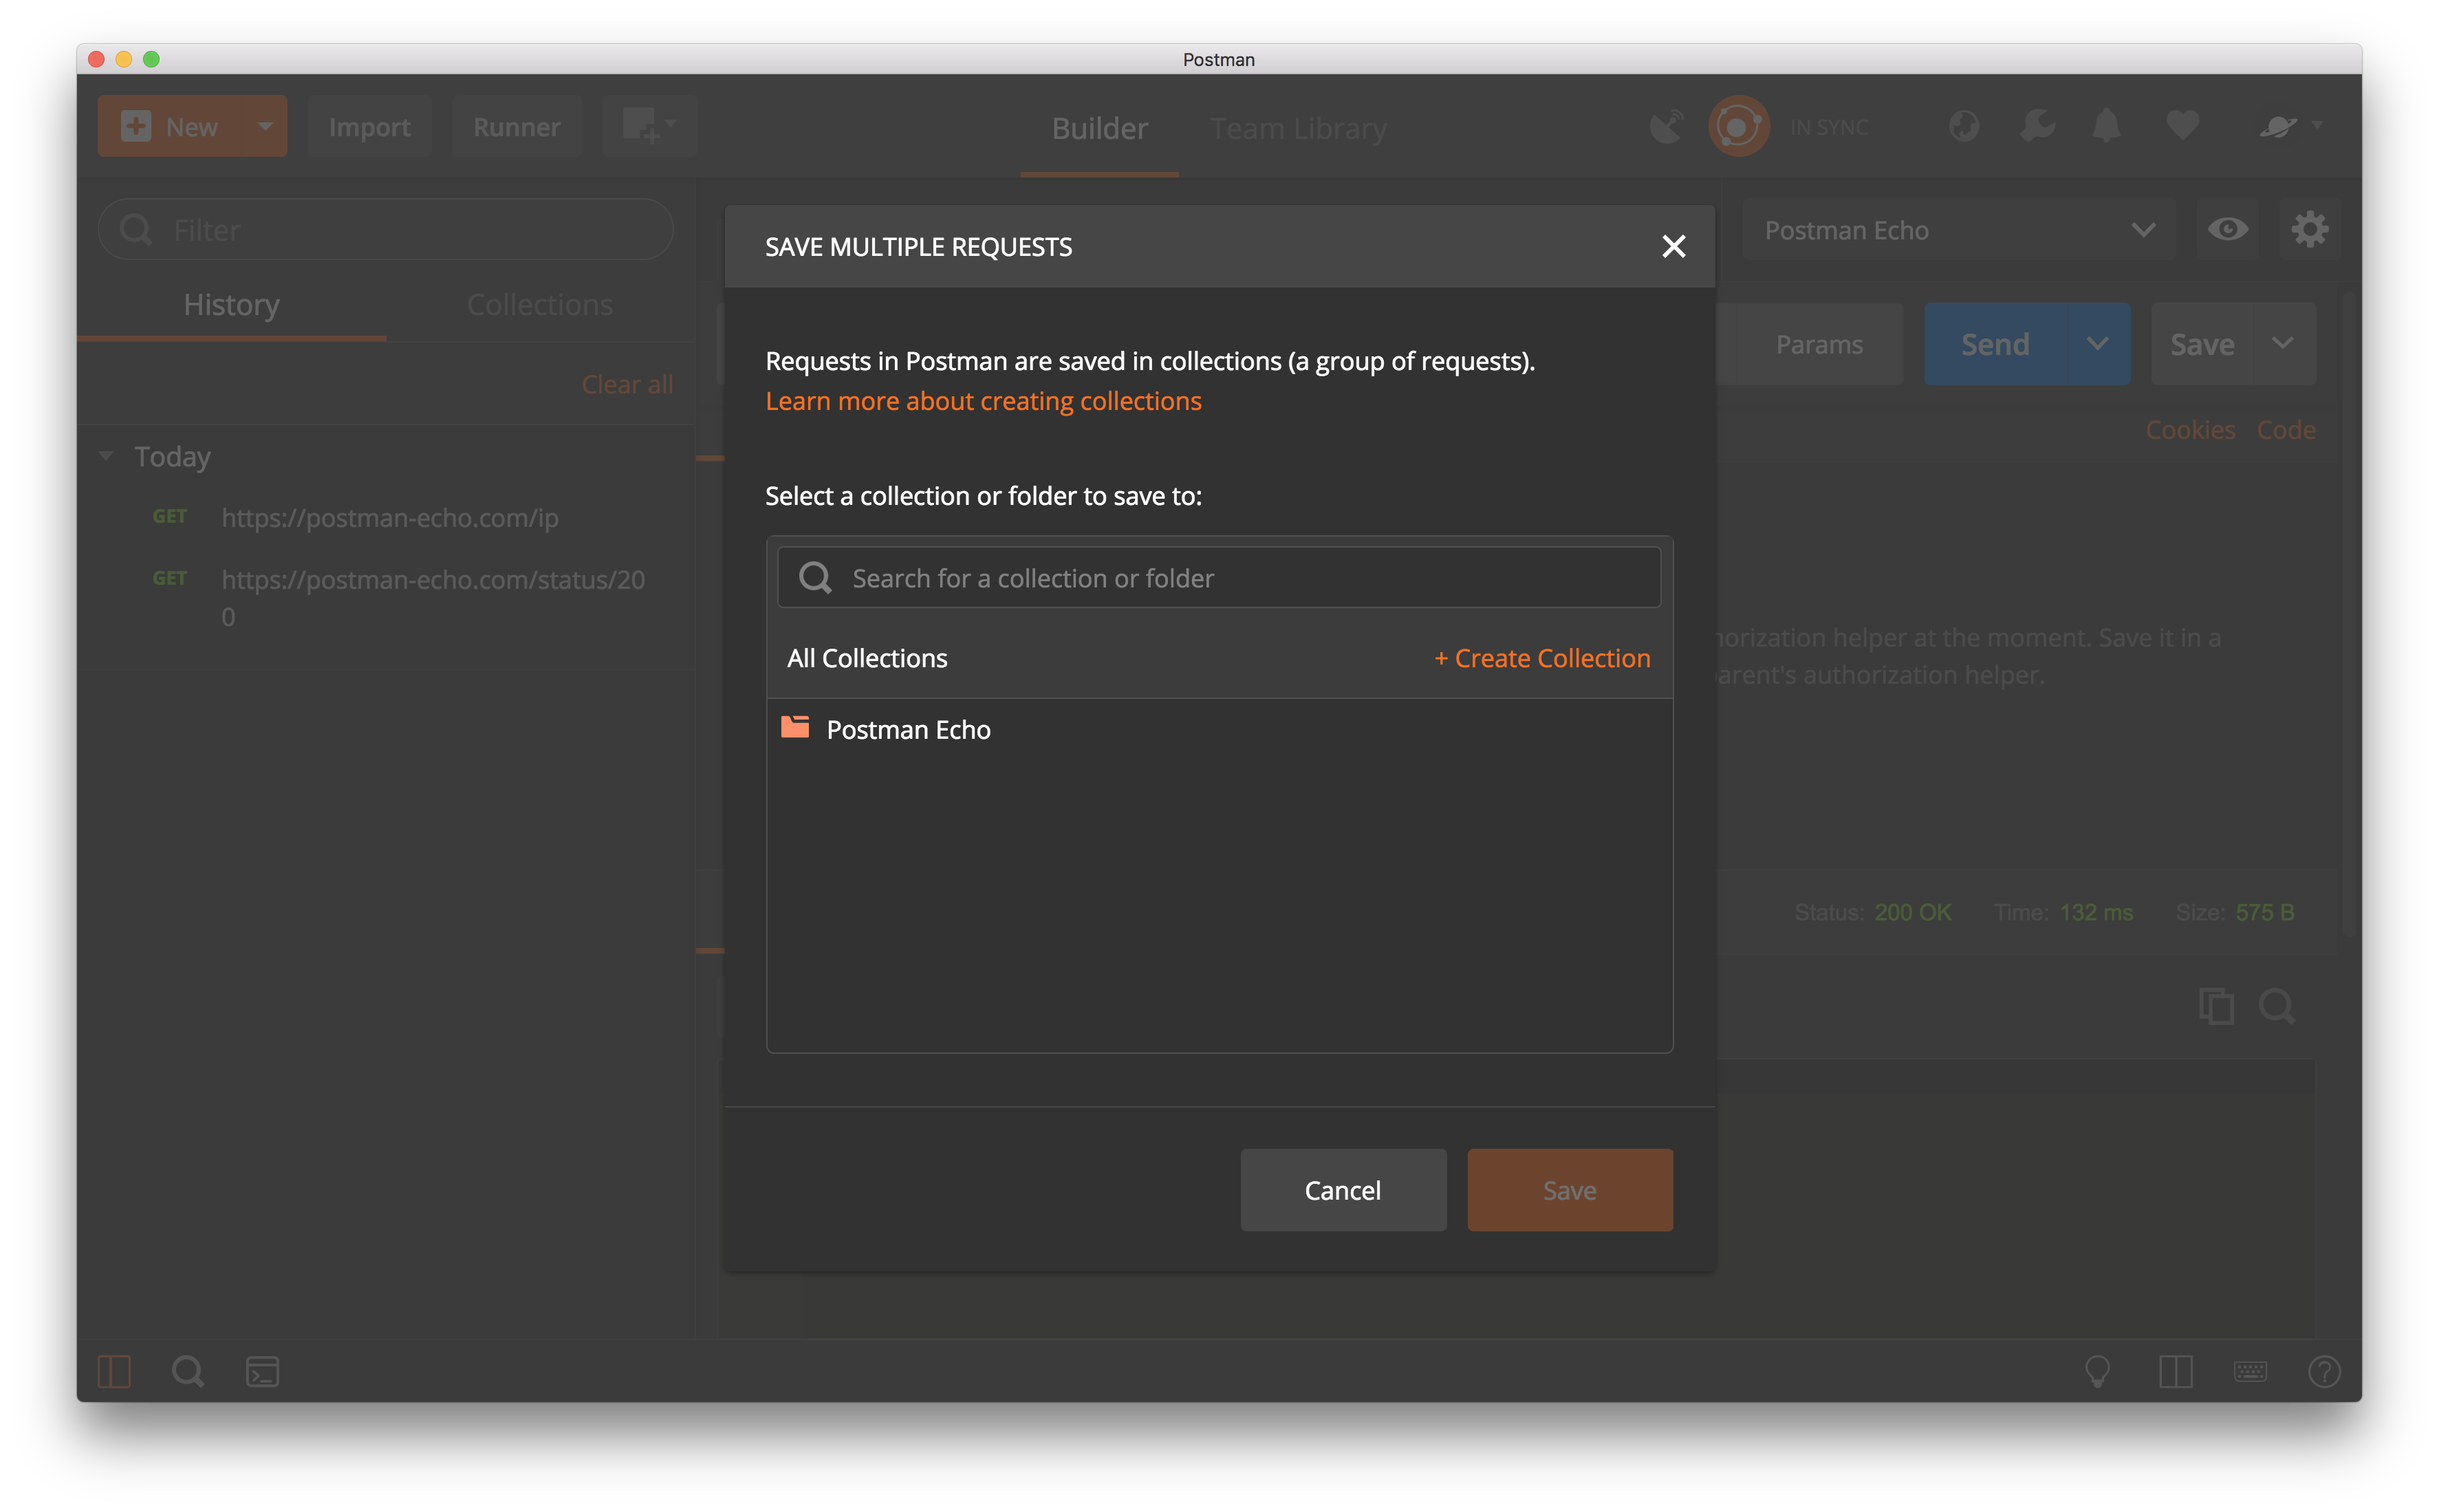The height and width of the screenshot is (1512, 2439).
Task: Click the Create Collection link
Action: pyautogui.click(x=1542, y=658)
